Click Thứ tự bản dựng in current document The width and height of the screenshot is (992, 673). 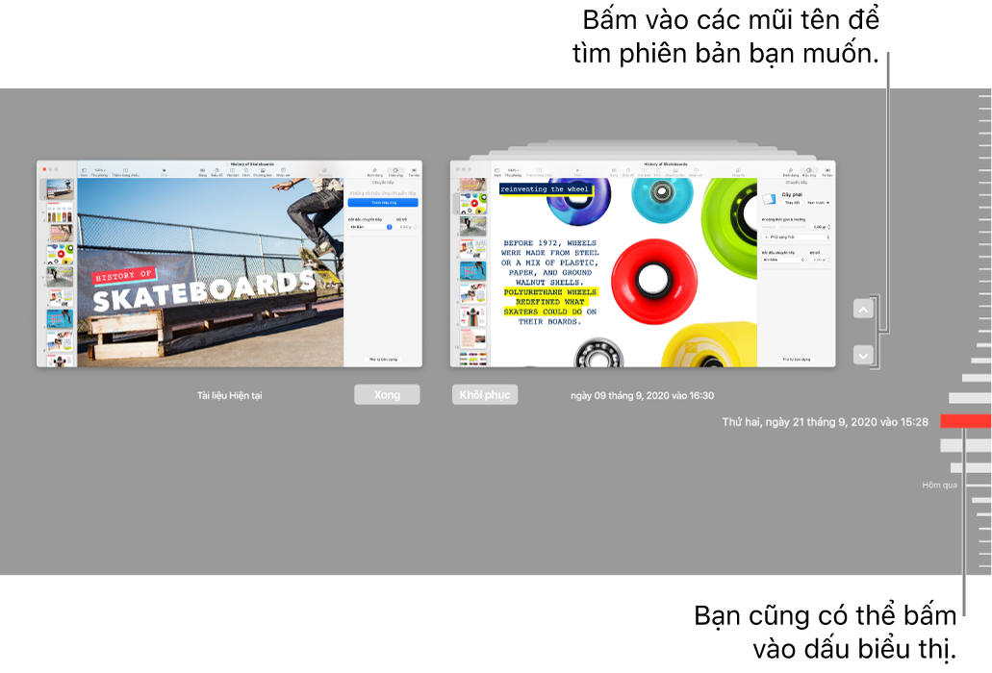point(383,359)
